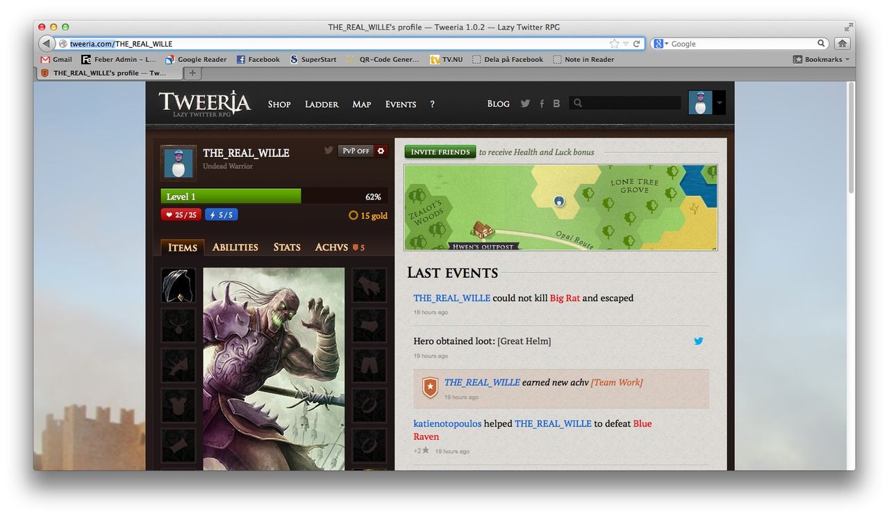Click the Tweeria site search field
The width and height of the screenshot is (889, 517).
[x=625, y=103]
